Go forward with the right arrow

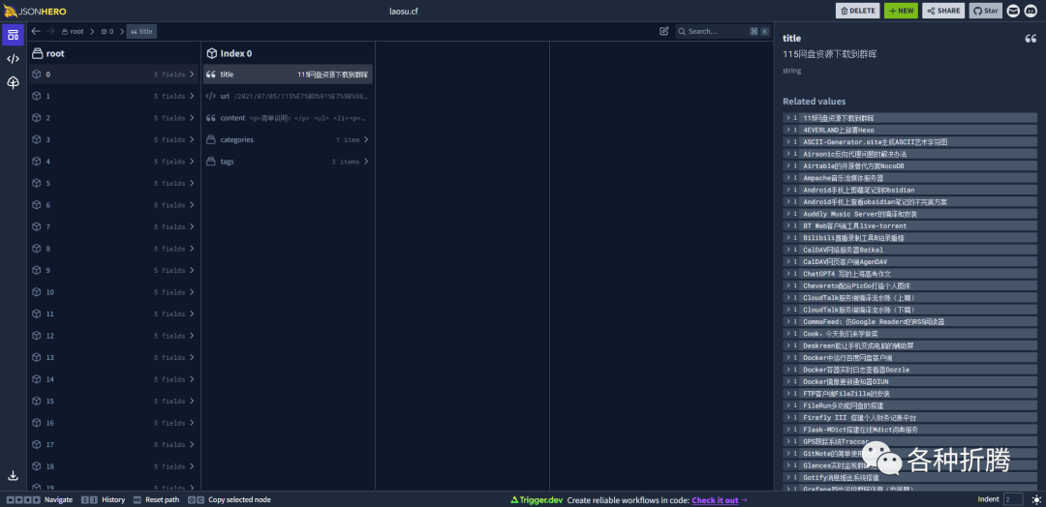(50, 31)
